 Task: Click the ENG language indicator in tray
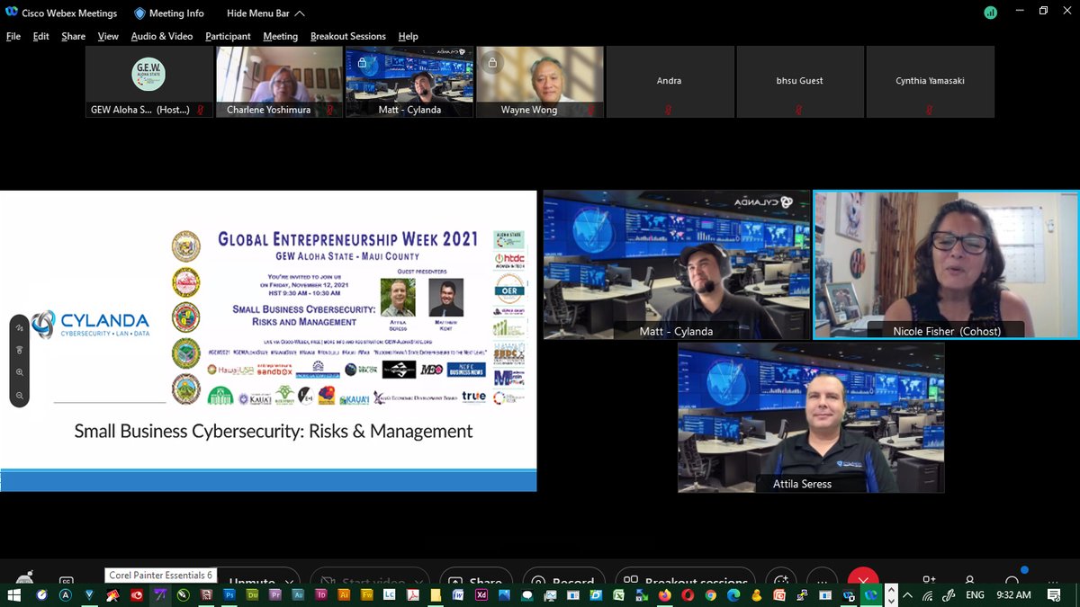(x=975, y=595)
